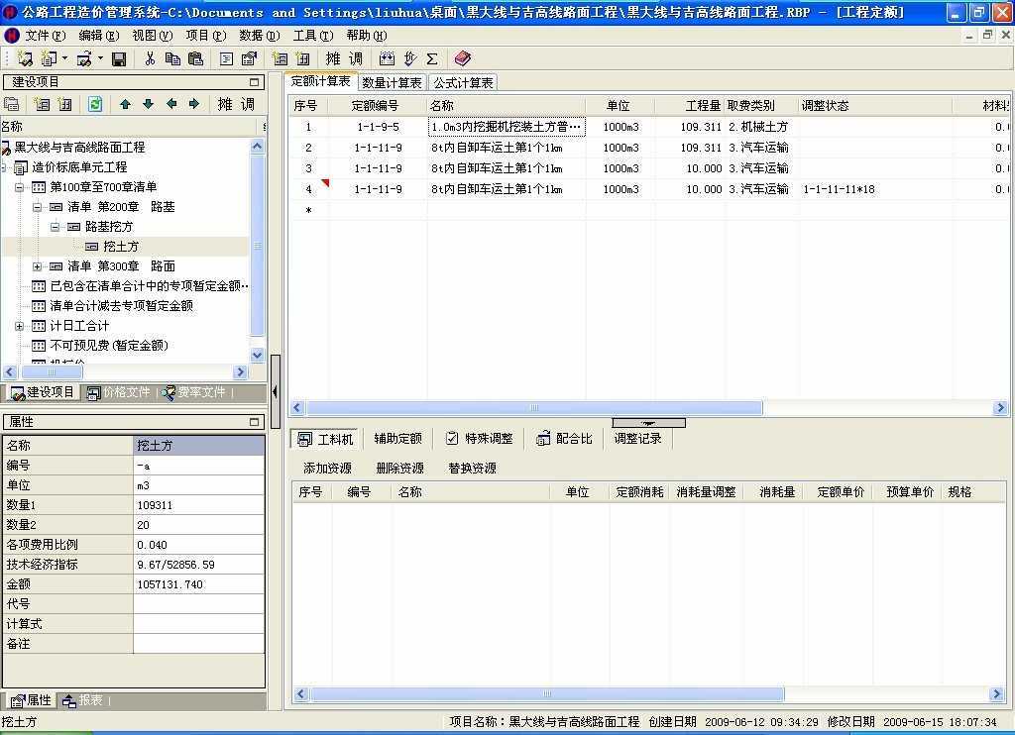Select 挖土方 in project tree

click(x=121, y=247)
